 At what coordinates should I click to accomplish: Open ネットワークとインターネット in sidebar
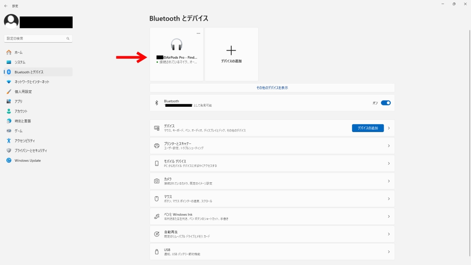click(32, 82)
